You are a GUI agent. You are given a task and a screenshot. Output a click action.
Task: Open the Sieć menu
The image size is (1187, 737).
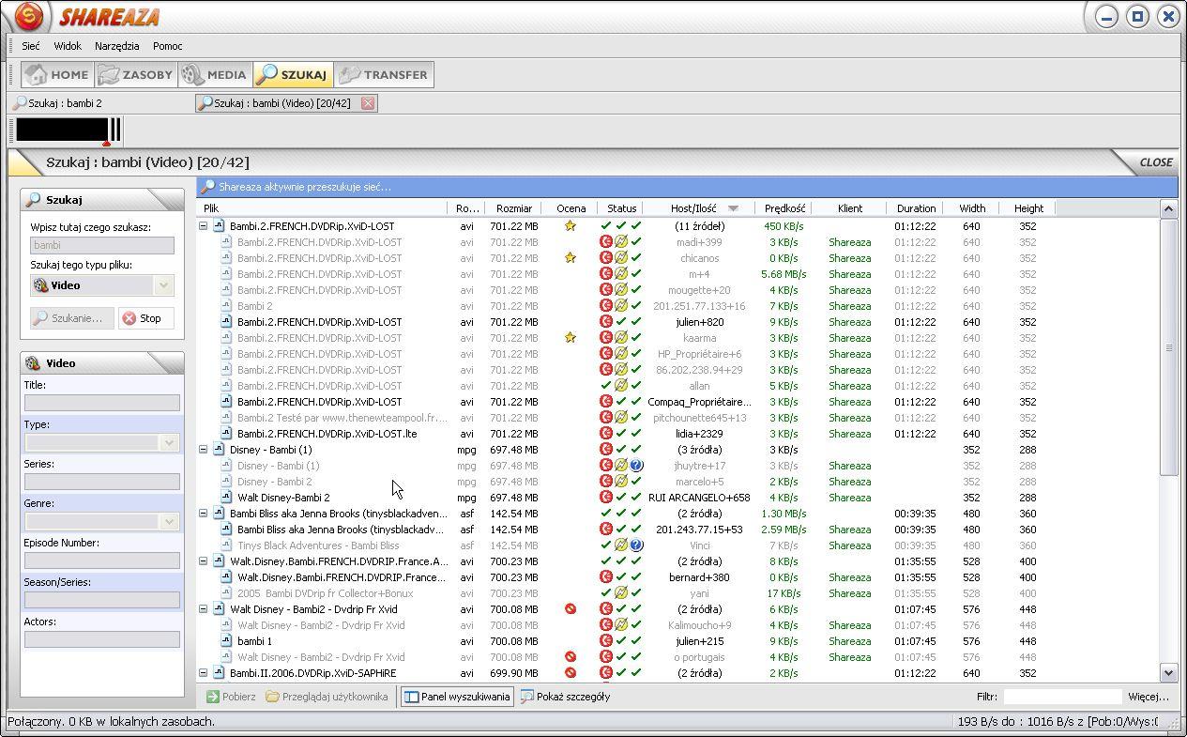pos(30,46)
